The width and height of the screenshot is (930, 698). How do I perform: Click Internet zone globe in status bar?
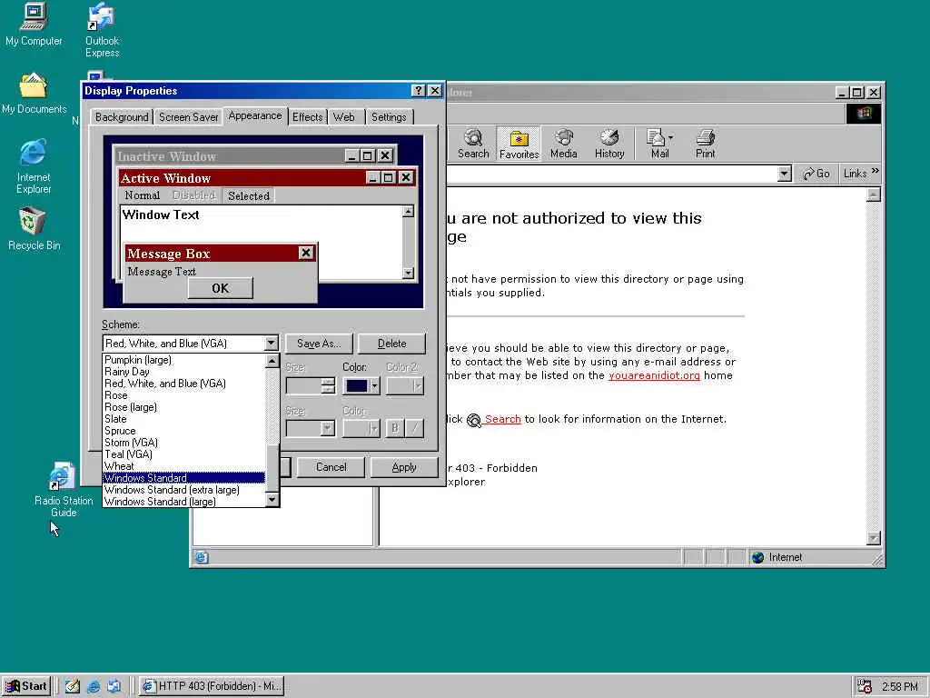click(758, 557)
